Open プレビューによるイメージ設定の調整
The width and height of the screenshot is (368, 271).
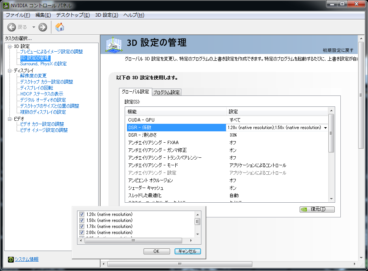[51, 52]
